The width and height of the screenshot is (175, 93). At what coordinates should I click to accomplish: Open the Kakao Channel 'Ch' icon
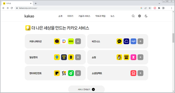pos(119,41)
